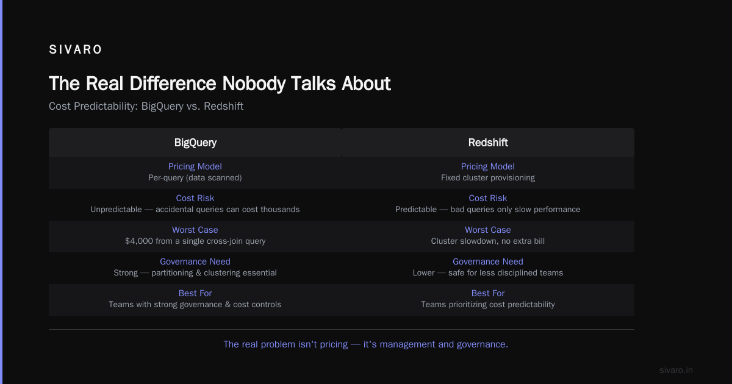The height and width of the screenshot is (384, 732).
Task: Click the BigQuery column header
Action: tap(195, 143)
